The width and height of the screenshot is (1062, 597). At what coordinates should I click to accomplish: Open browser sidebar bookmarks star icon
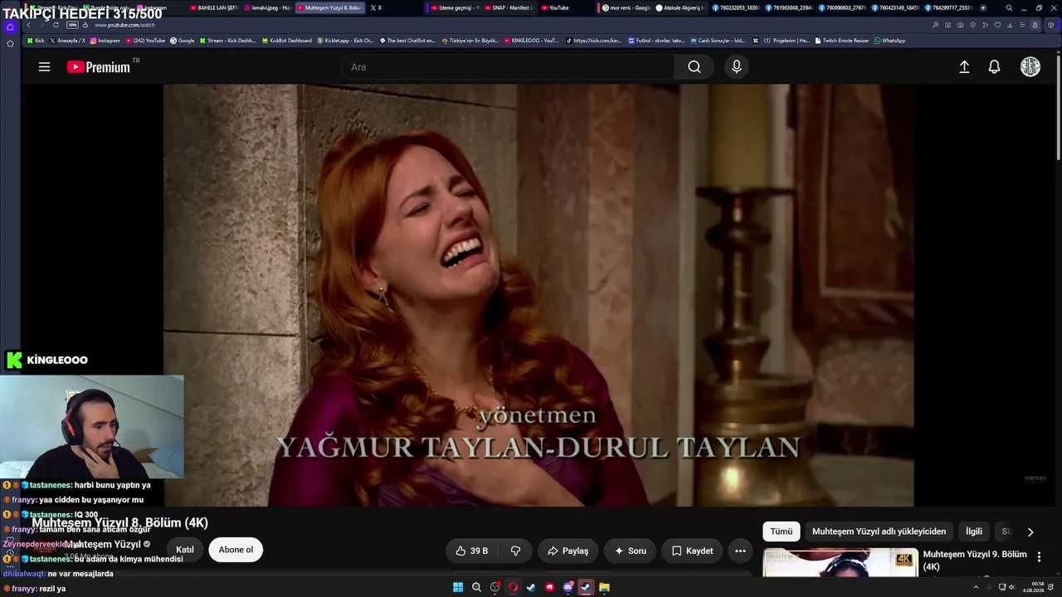click(x=10, y=43)
